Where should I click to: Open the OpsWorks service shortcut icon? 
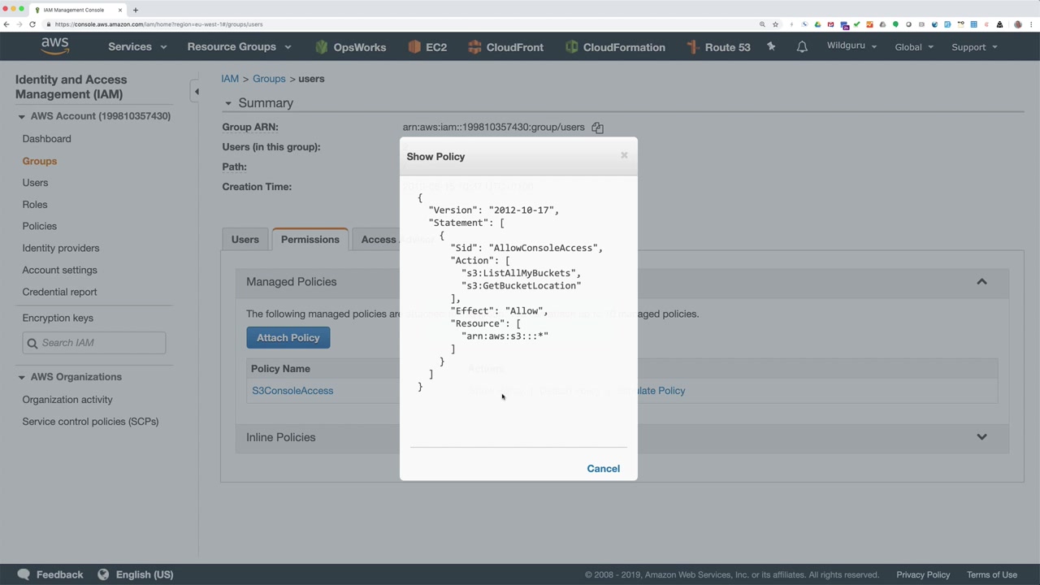pos(322,47)
